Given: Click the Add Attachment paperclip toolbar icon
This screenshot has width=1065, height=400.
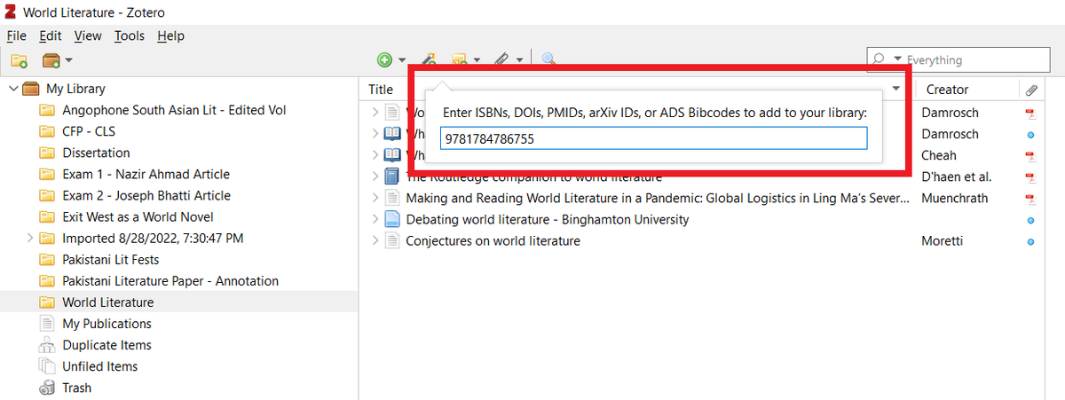Looking at the screenshot, I should (x=501, y=60).
